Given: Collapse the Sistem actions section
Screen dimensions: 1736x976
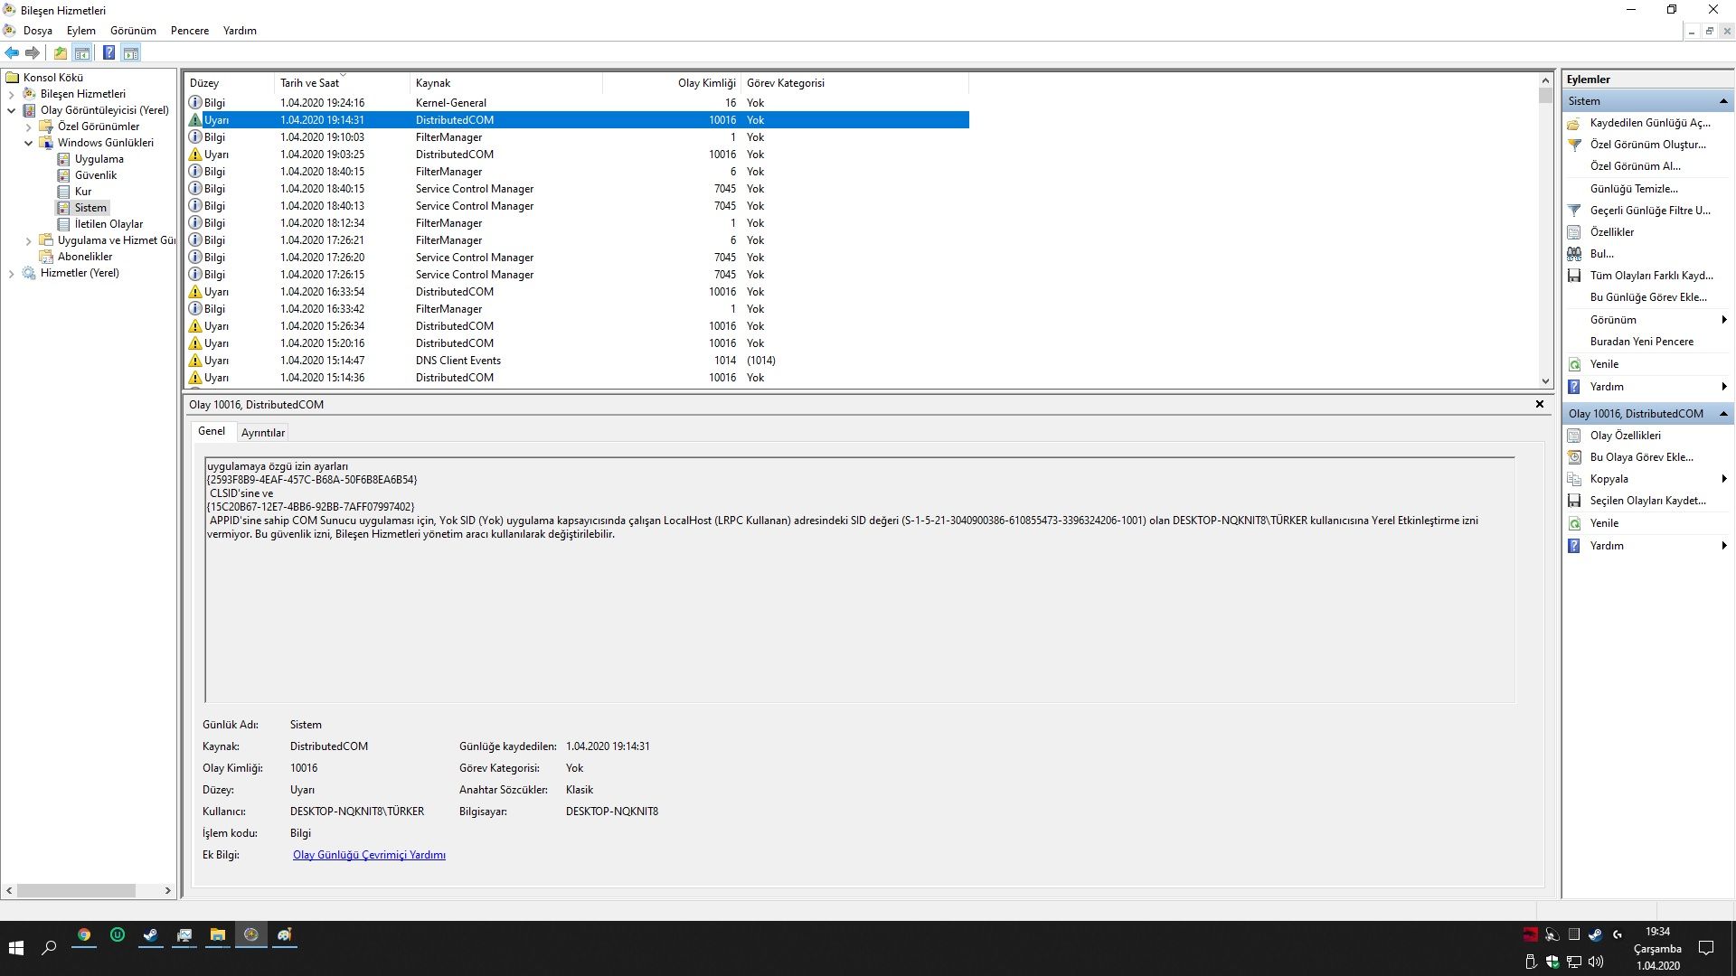Looking at the screenshot, I should [1722, 101].
